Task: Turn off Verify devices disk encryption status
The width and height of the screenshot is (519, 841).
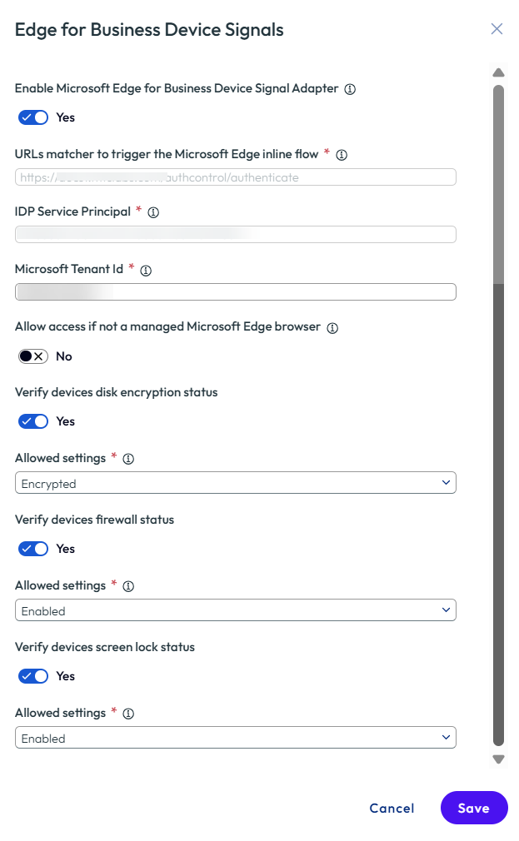Action: [x=33, y=421]
